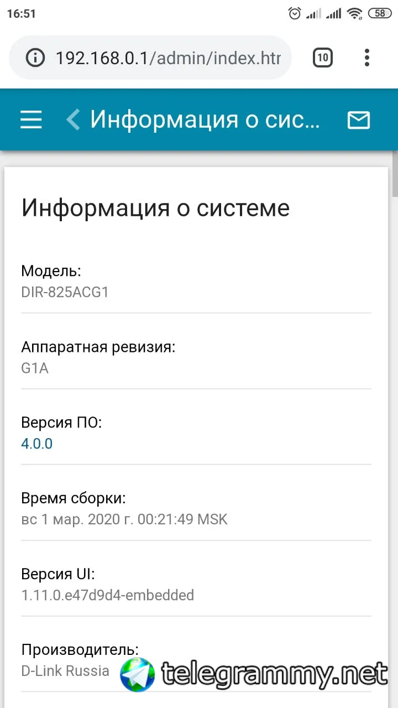Click the telegrammy.net watermark text
Image resolution: width=398 pixels, height=708 pixels.
click(x=274, y=673)
